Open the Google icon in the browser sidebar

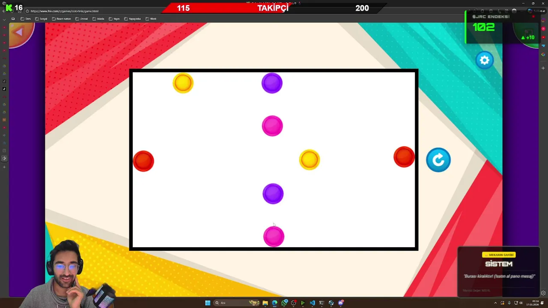pyautogui.click(x=543, y=54)
